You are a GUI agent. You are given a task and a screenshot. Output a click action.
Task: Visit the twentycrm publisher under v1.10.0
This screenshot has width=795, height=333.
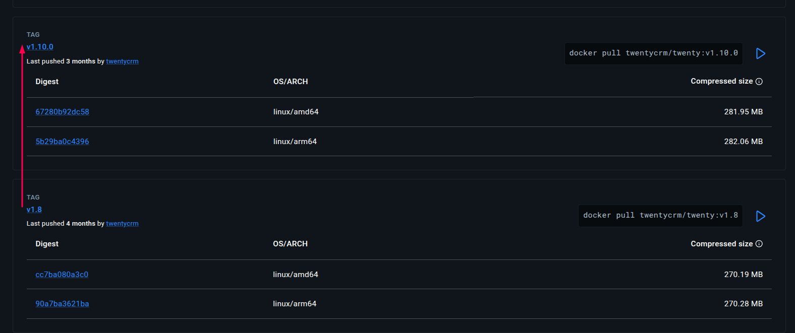(122, 61)
